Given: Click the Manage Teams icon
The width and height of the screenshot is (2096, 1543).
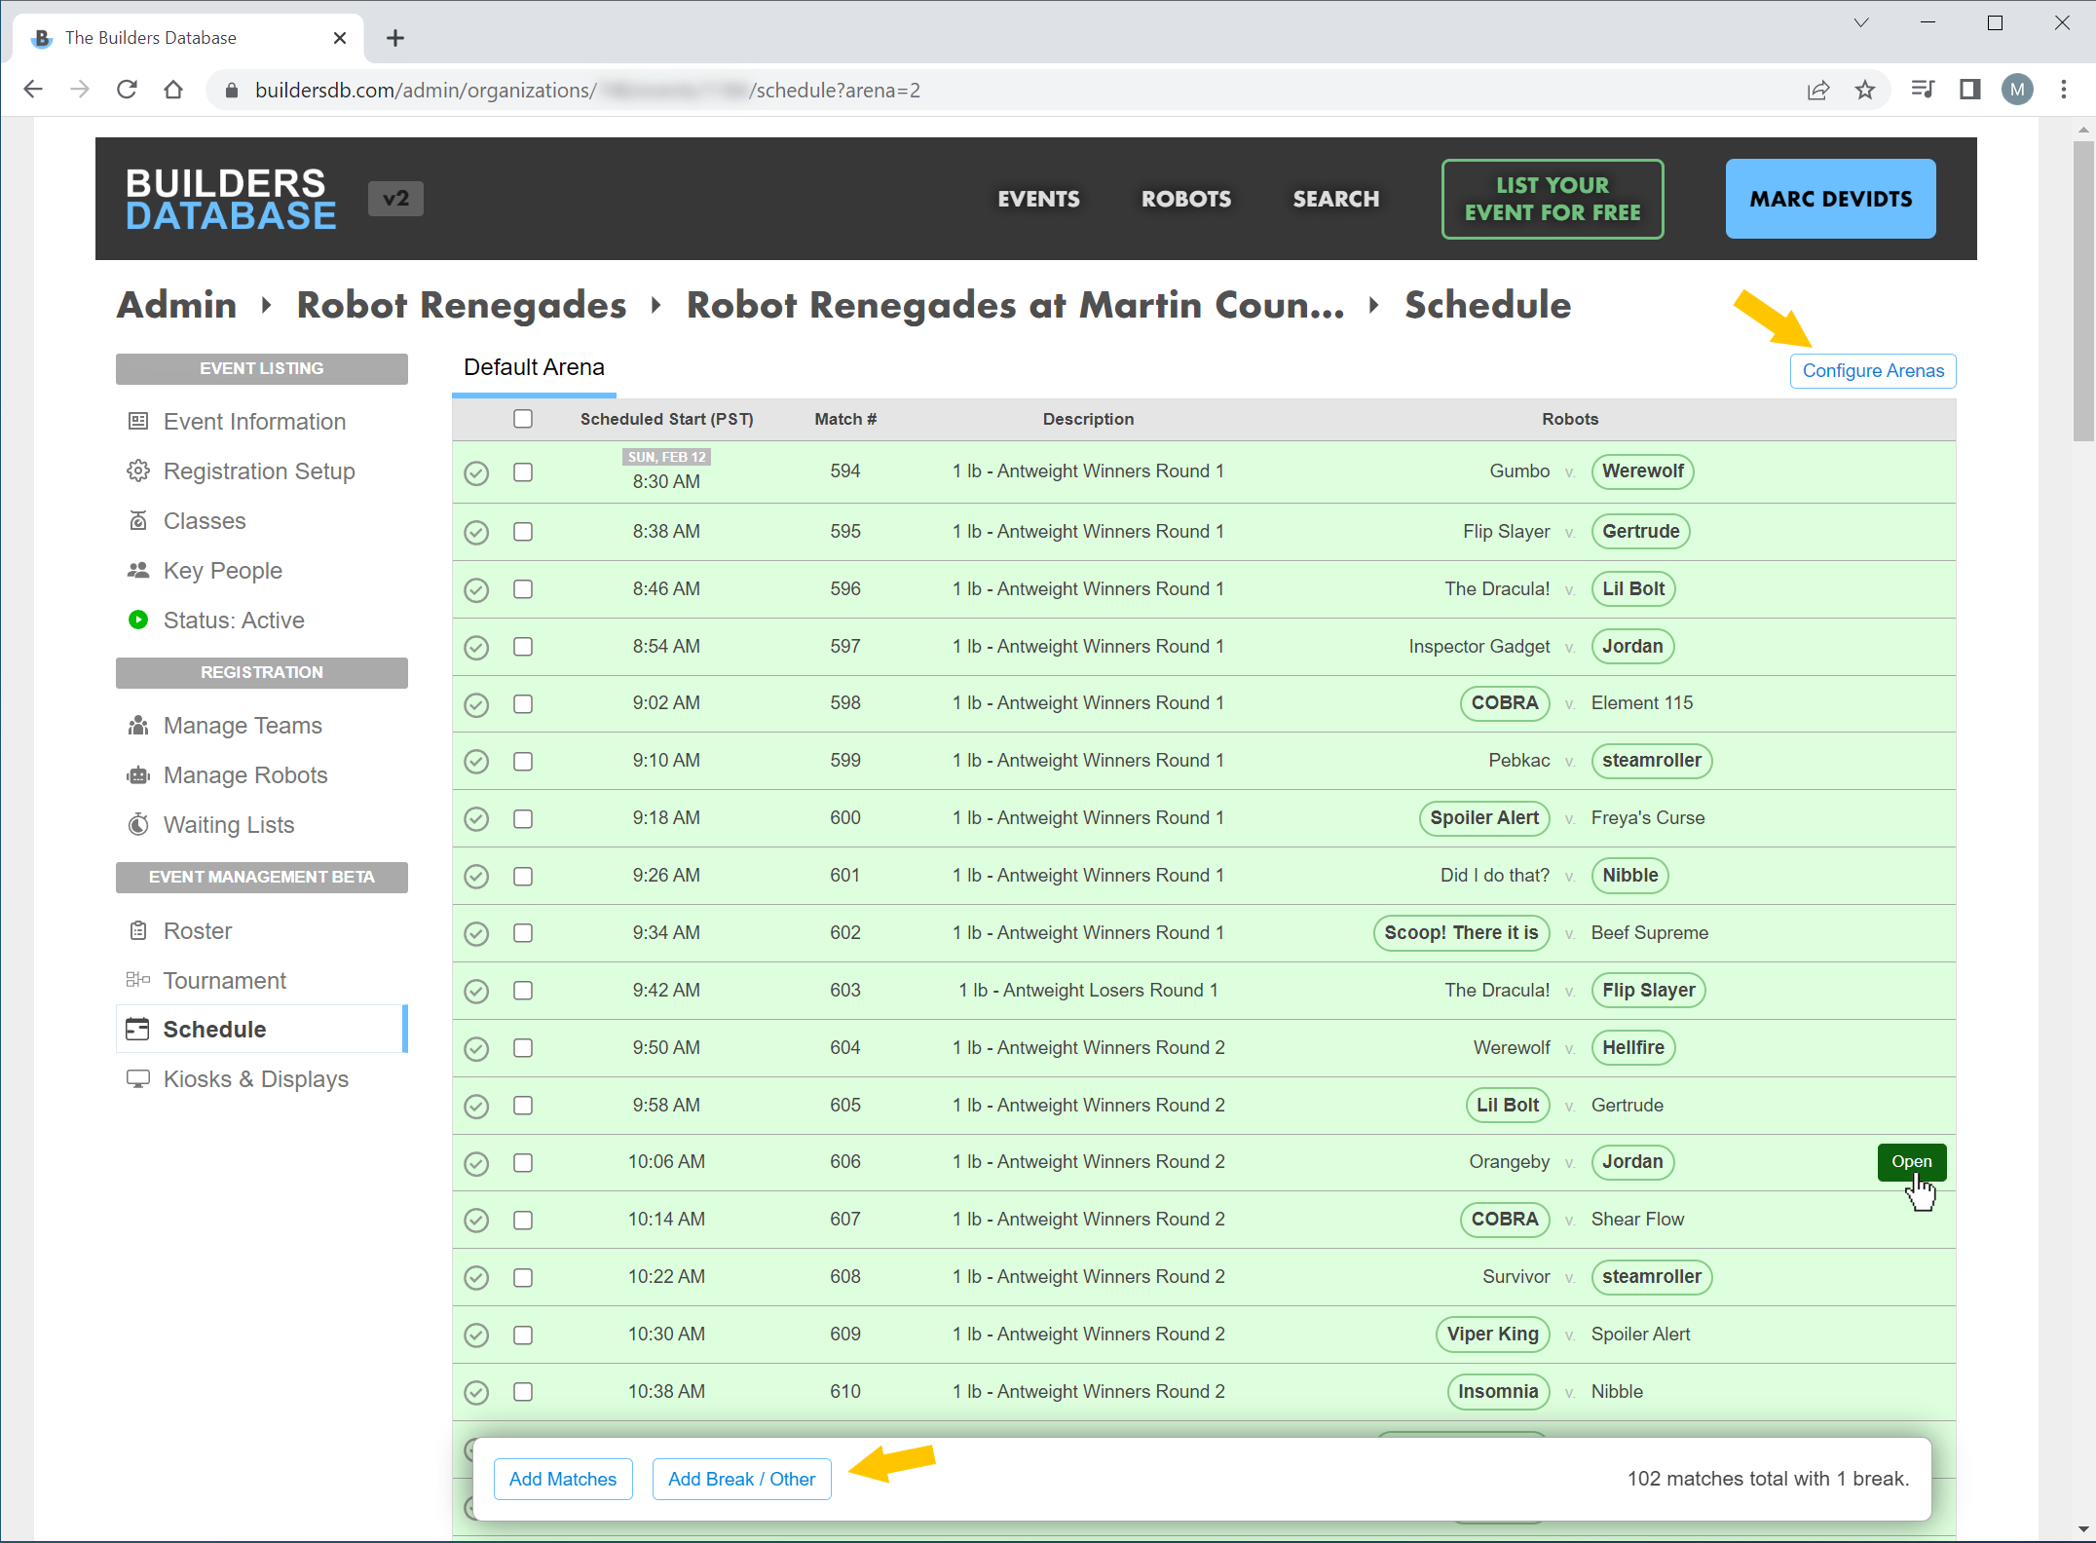Looking at the screenshot, I should (138, 725).
